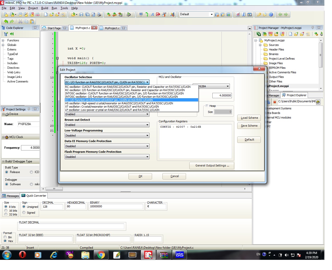Choose the 16 bits size option

pyautogui.click(x=6, y=211)
